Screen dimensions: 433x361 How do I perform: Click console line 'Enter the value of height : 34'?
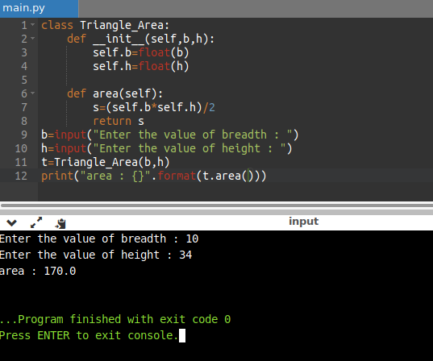[x=96, y=255]
